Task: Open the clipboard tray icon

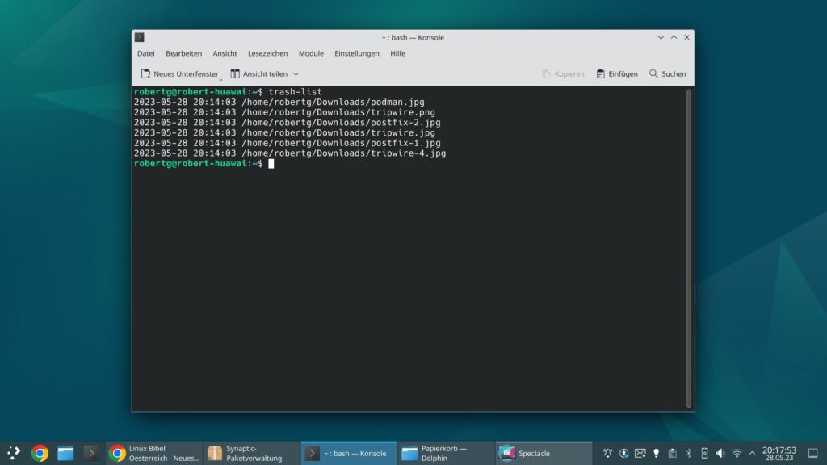Action: (x=673, y=453)
